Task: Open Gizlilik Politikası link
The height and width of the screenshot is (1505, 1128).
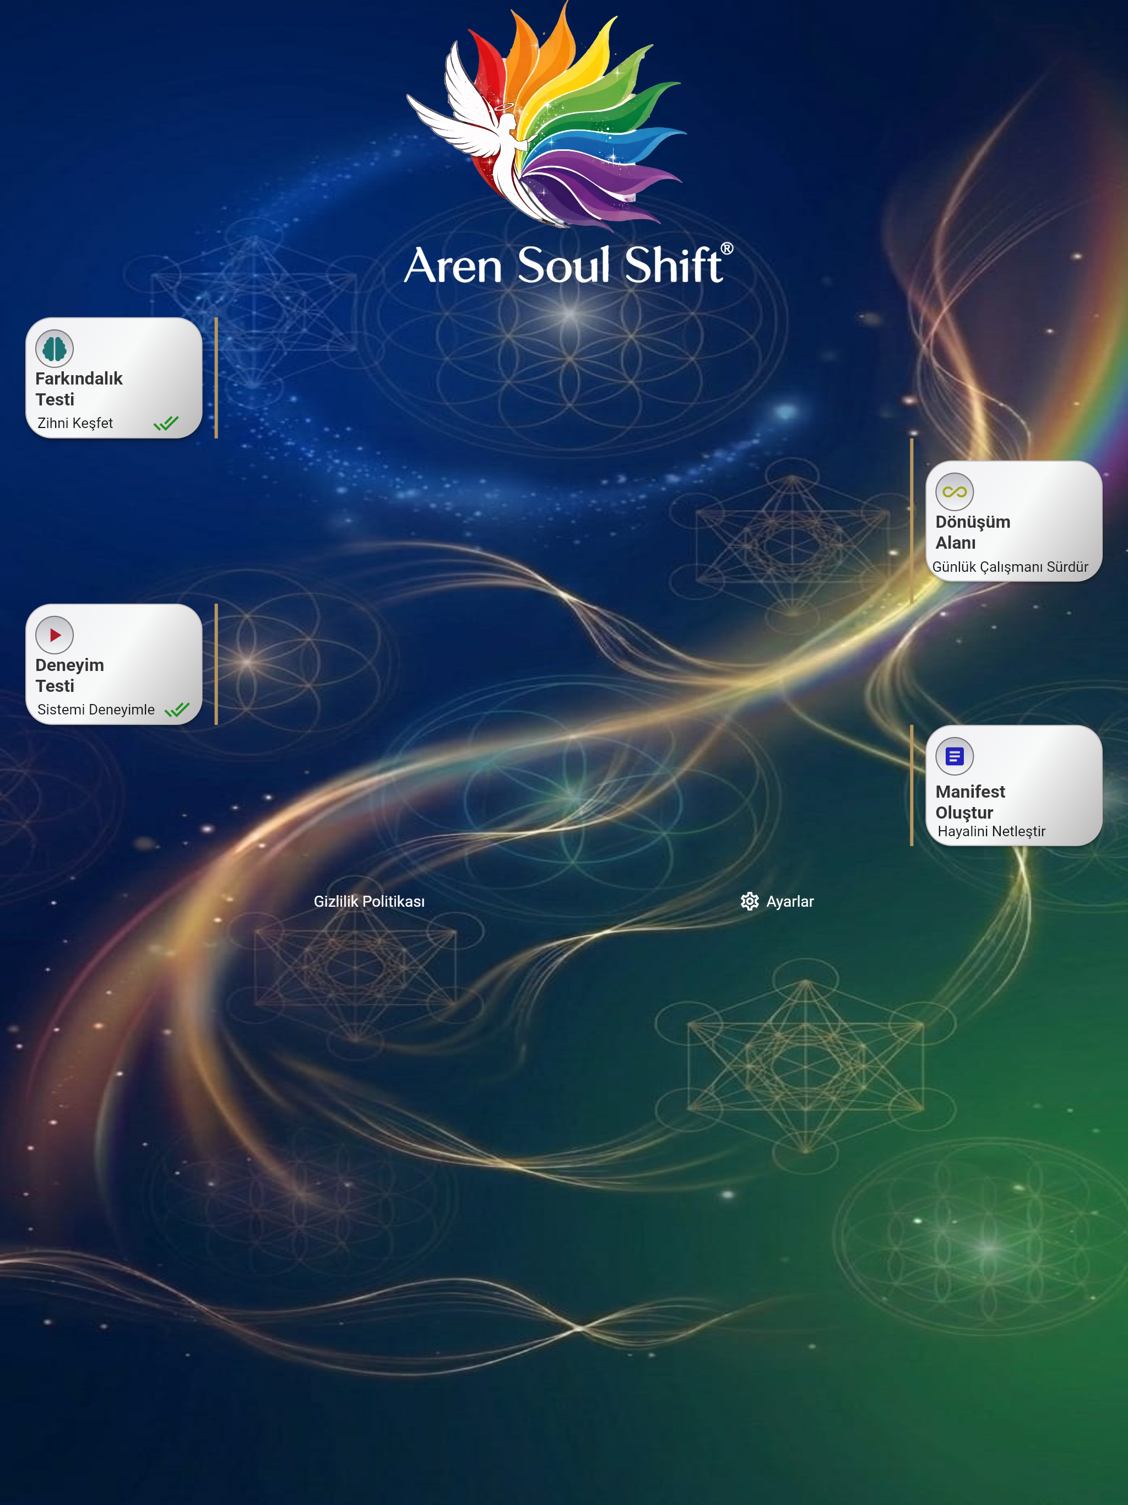Action: point(370,901)
